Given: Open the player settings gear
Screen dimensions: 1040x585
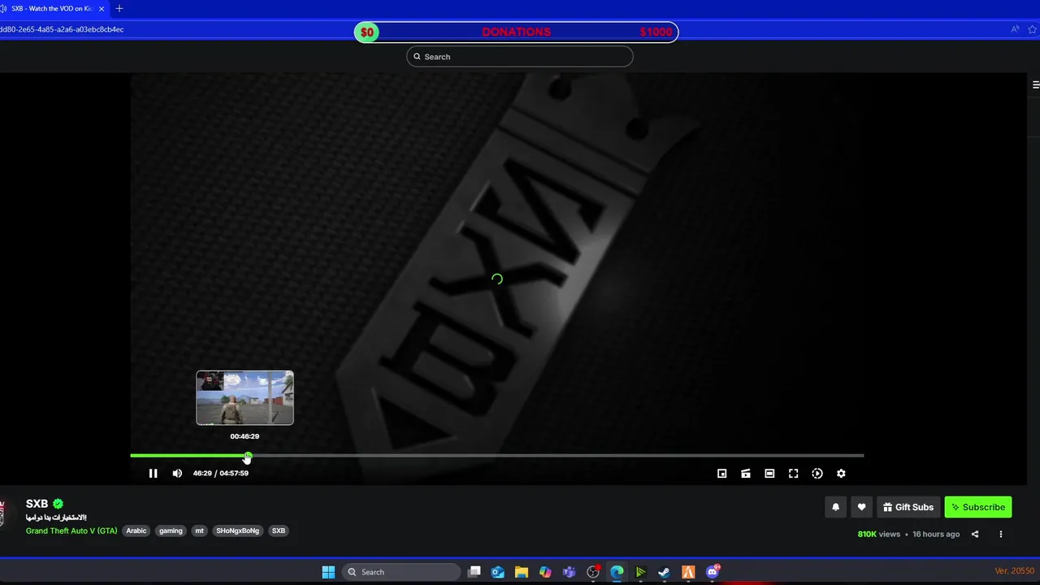Looking at the screenshot, I should [x=841, y=474].
